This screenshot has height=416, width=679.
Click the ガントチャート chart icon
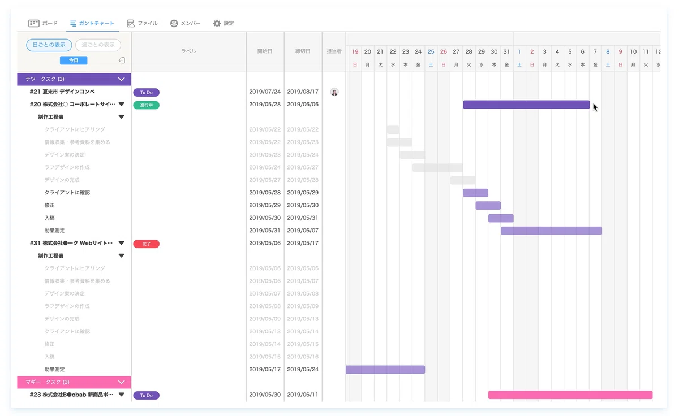click(x=73, y=23)
